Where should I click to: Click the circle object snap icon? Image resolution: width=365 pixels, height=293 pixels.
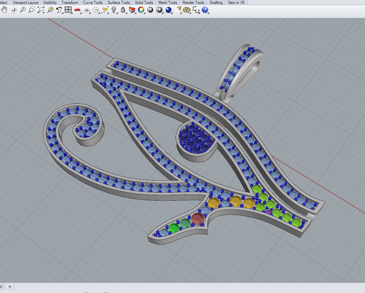[96, 10]
